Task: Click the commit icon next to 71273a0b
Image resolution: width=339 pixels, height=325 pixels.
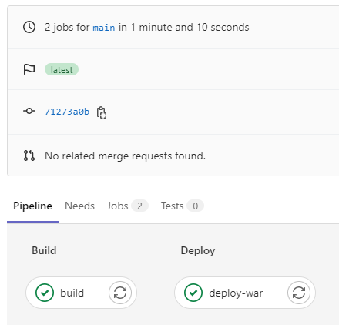Action: coord(29,111)
